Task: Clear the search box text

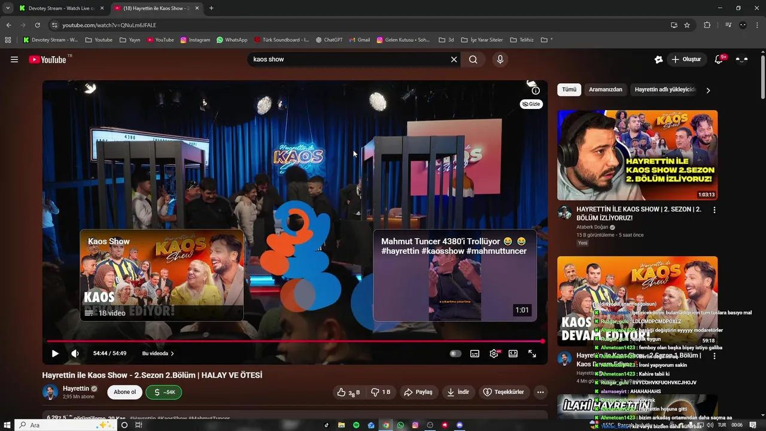Action: click(454, 59)
